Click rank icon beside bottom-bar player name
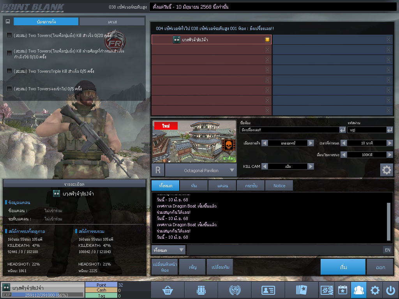The width and height of the screenshot is (399, 299). pyautogui.click(x=6, y=287)
